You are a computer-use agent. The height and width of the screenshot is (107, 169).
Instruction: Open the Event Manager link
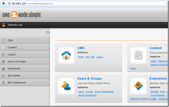(157, 95)
